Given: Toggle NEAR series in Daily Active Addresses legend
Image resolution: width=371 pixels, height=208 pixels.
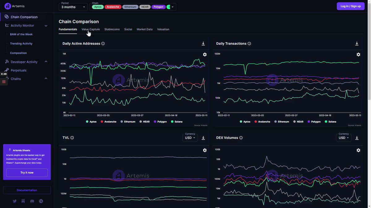Looking at the screenshot, I should coord(144,122).
